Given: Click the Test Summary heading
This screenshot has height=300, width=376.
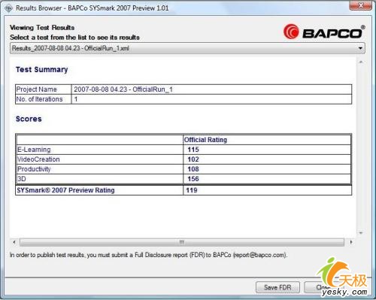Looking at the screenshot, I should tap(42, 70).
